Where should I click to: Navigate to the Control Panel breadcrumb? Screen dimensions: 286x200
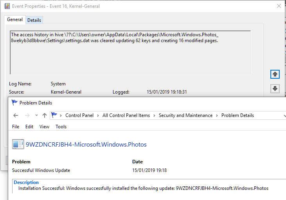click(79, 115)
